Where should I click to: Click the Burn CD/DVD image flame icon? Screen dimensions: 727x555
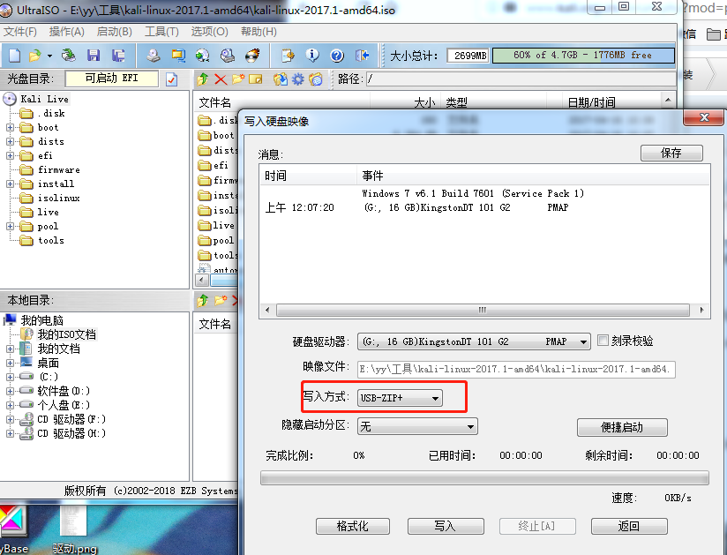(252, 56)
